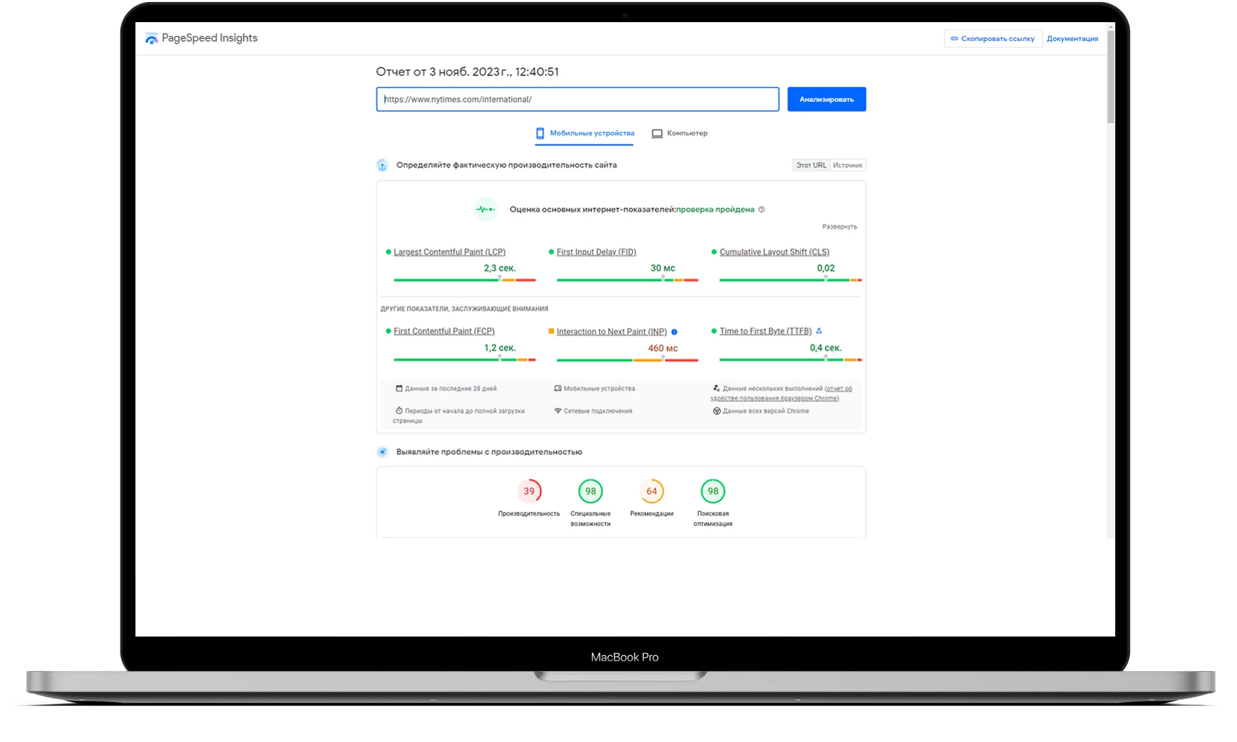This screenshot has width=1237, height=742.
Task: Click the blue info icon next to INP
Action: tap(674, 332)
